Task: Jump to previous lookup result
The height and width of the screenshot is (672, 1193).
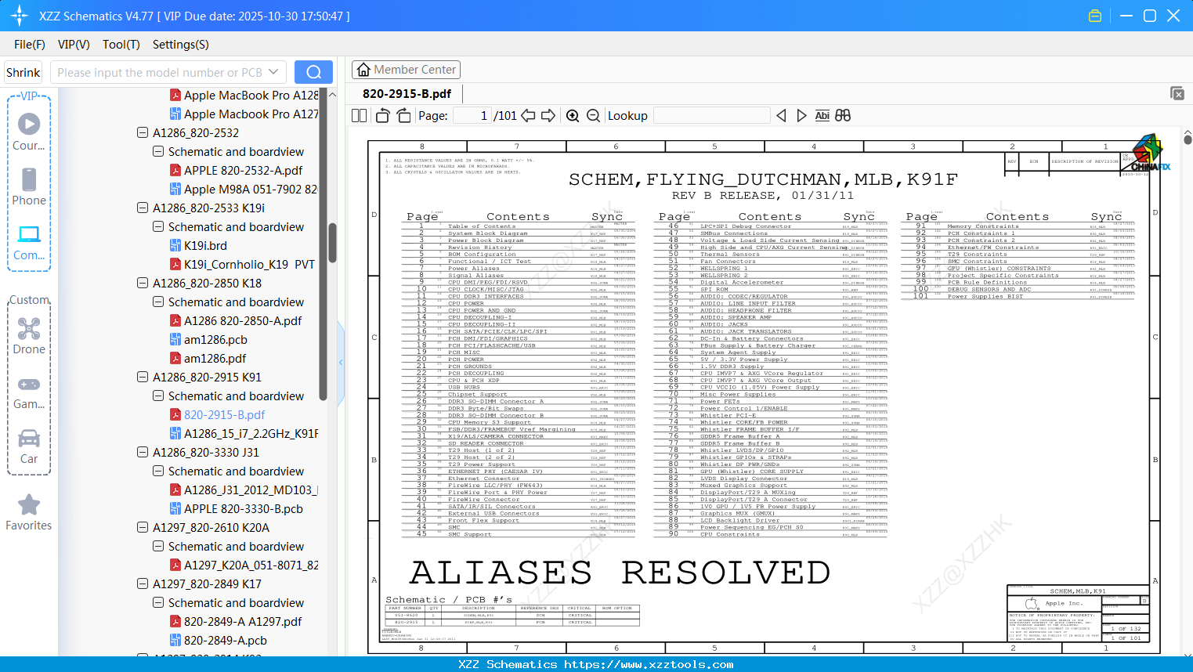Action: point(781,115)
